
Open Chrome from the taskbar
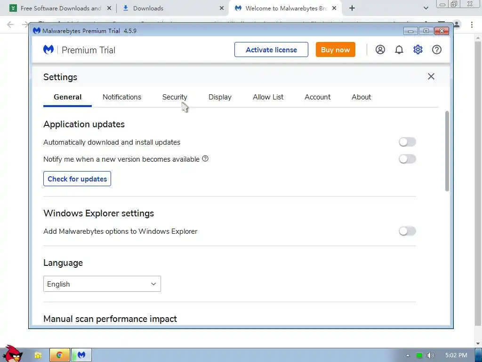tap(60, 355)
